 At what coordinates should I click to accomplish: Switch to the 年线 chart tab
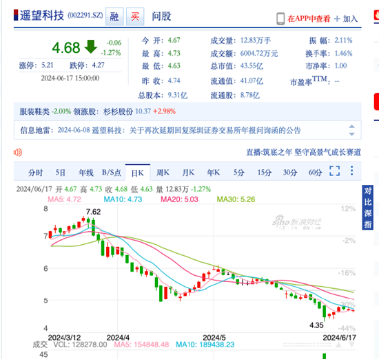pyautogui.click(x=86, y=173)
